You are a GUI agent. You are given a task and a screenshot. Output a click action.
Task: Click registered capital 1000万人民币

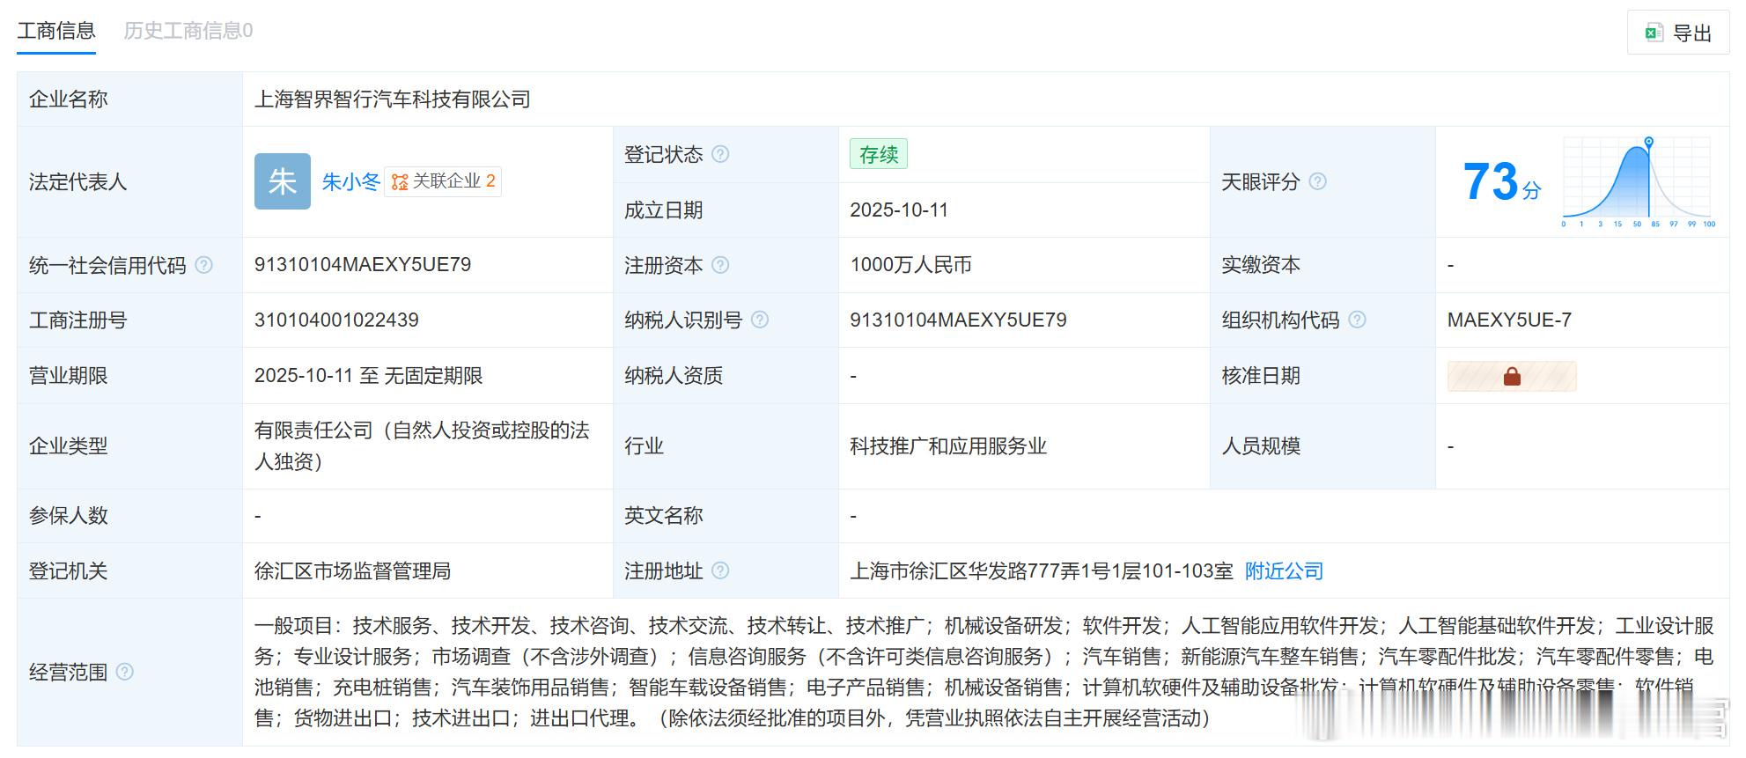[910, 265]
